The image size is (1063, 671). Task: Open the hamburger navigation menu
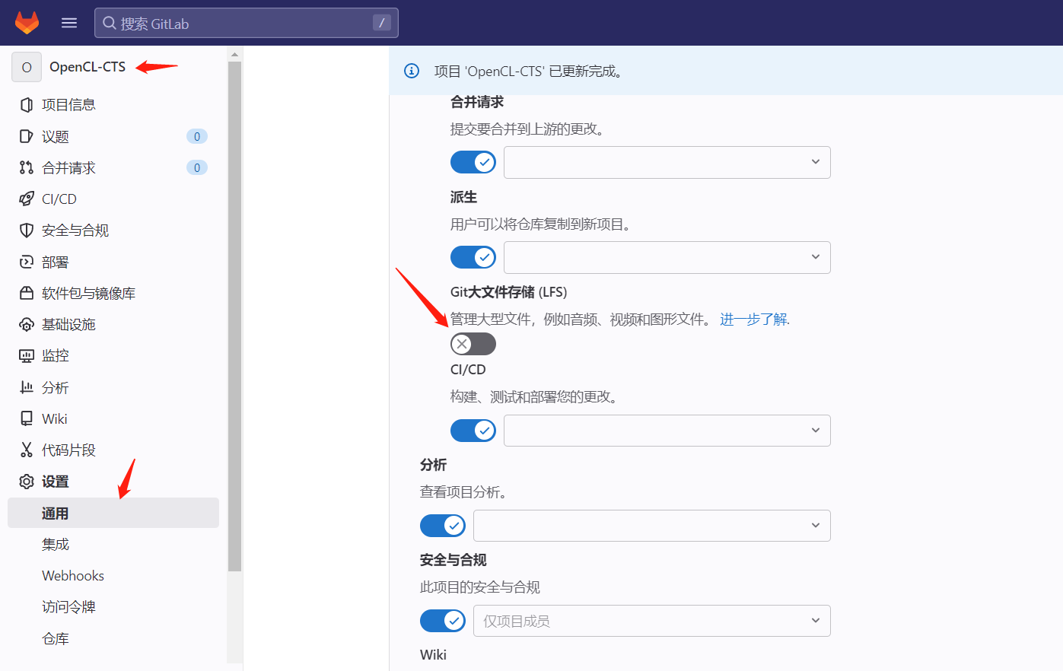point(69,23)
